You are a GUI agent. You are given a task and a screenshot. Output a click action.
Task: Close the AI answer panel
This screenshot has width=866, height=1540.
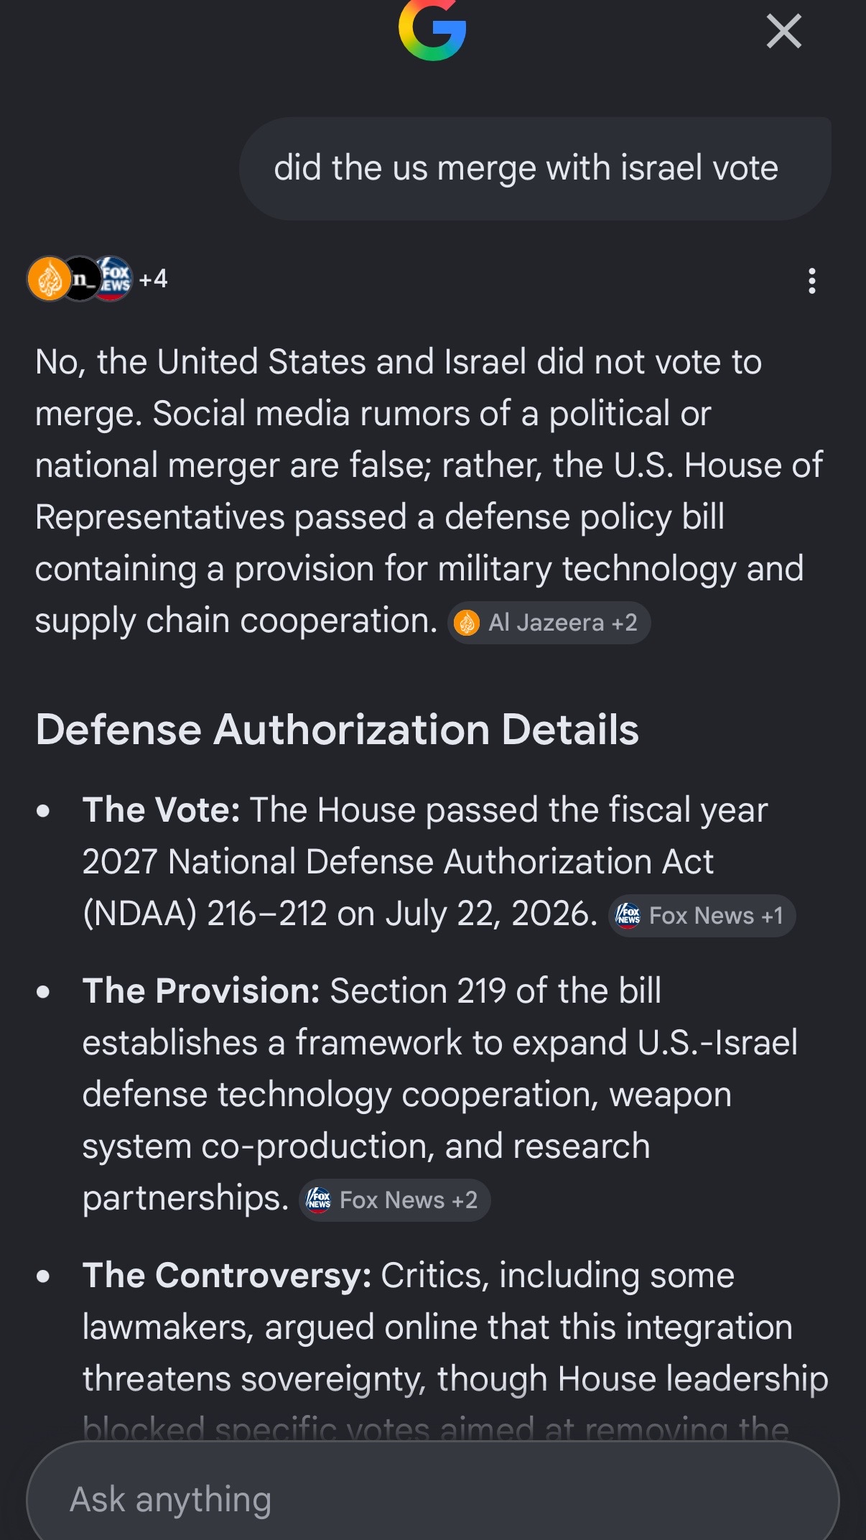pyautogui.click(x=783, y=32)
